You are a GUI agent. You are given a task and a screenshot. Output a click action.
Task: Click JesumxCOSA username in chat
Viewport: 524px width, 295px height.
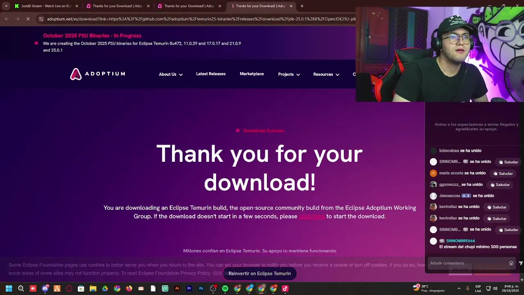pyautogui.click(x=449, y=196)
